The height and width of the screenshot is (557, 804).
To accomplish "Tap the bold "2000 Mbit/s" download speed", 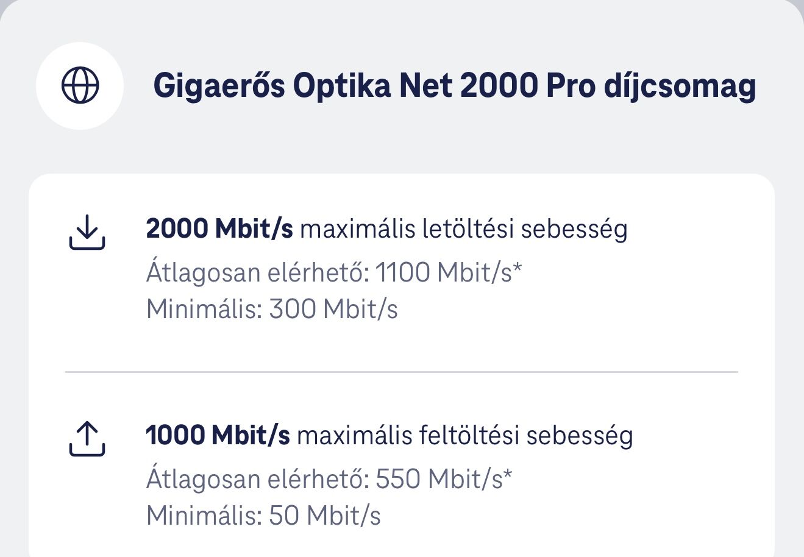I will point(219,229).
